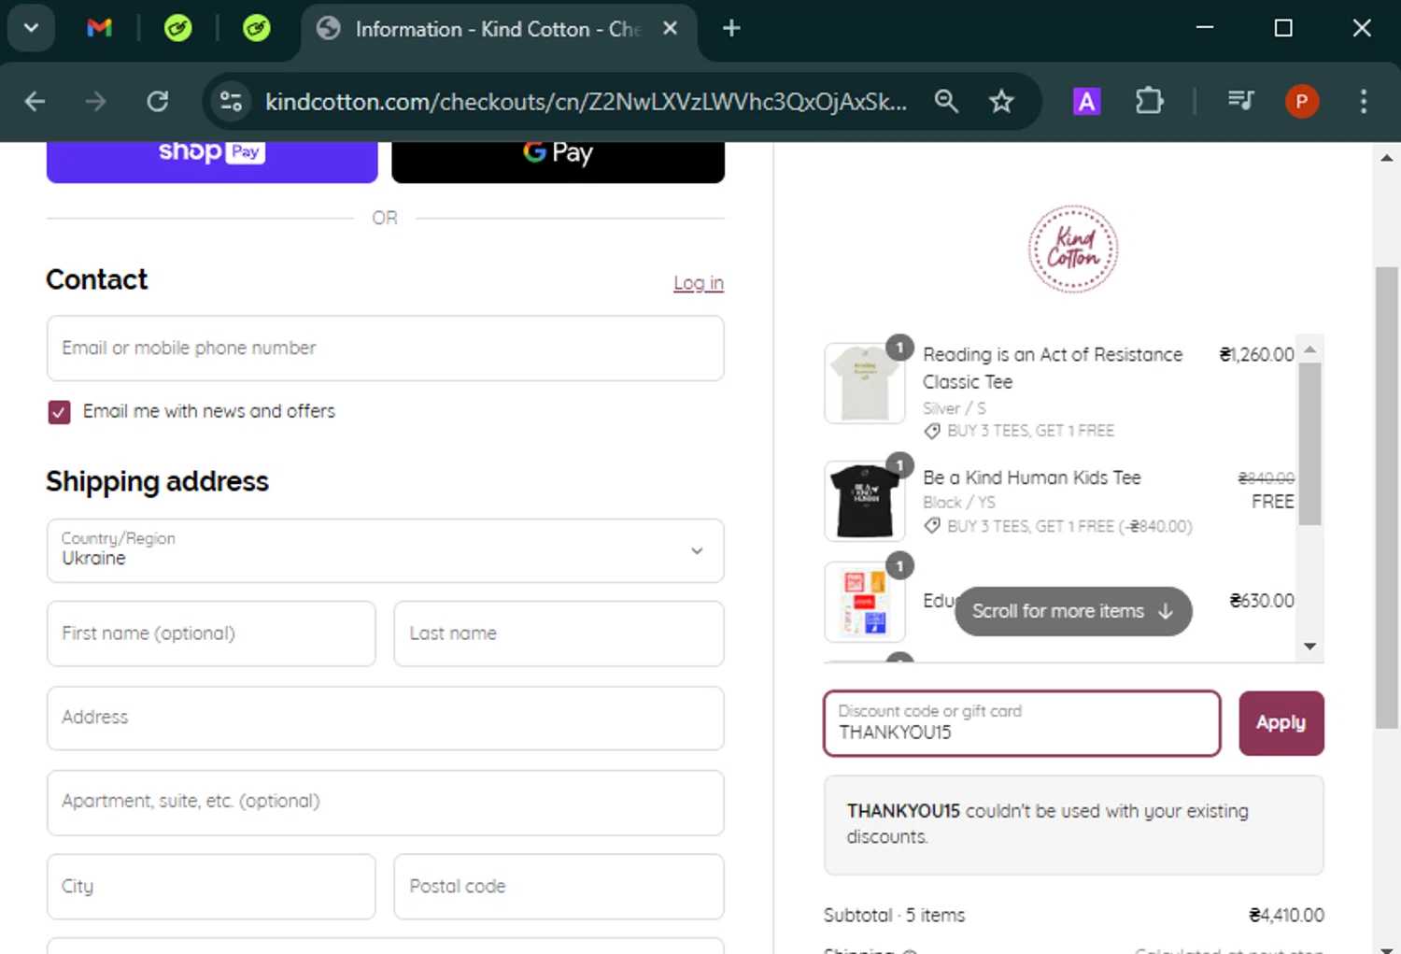Screen dimensions: 1401x954
Task: Open the Gmail pinned tab
Action: 99,28
